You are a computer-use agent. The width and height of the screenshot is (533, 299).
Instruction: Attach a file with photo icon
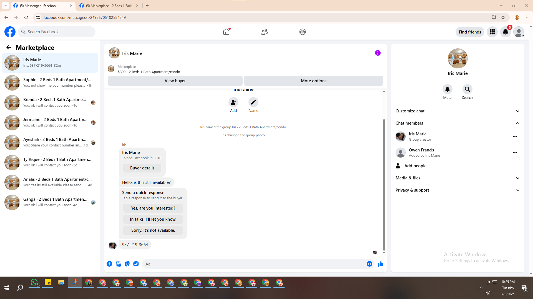point(118,264)
